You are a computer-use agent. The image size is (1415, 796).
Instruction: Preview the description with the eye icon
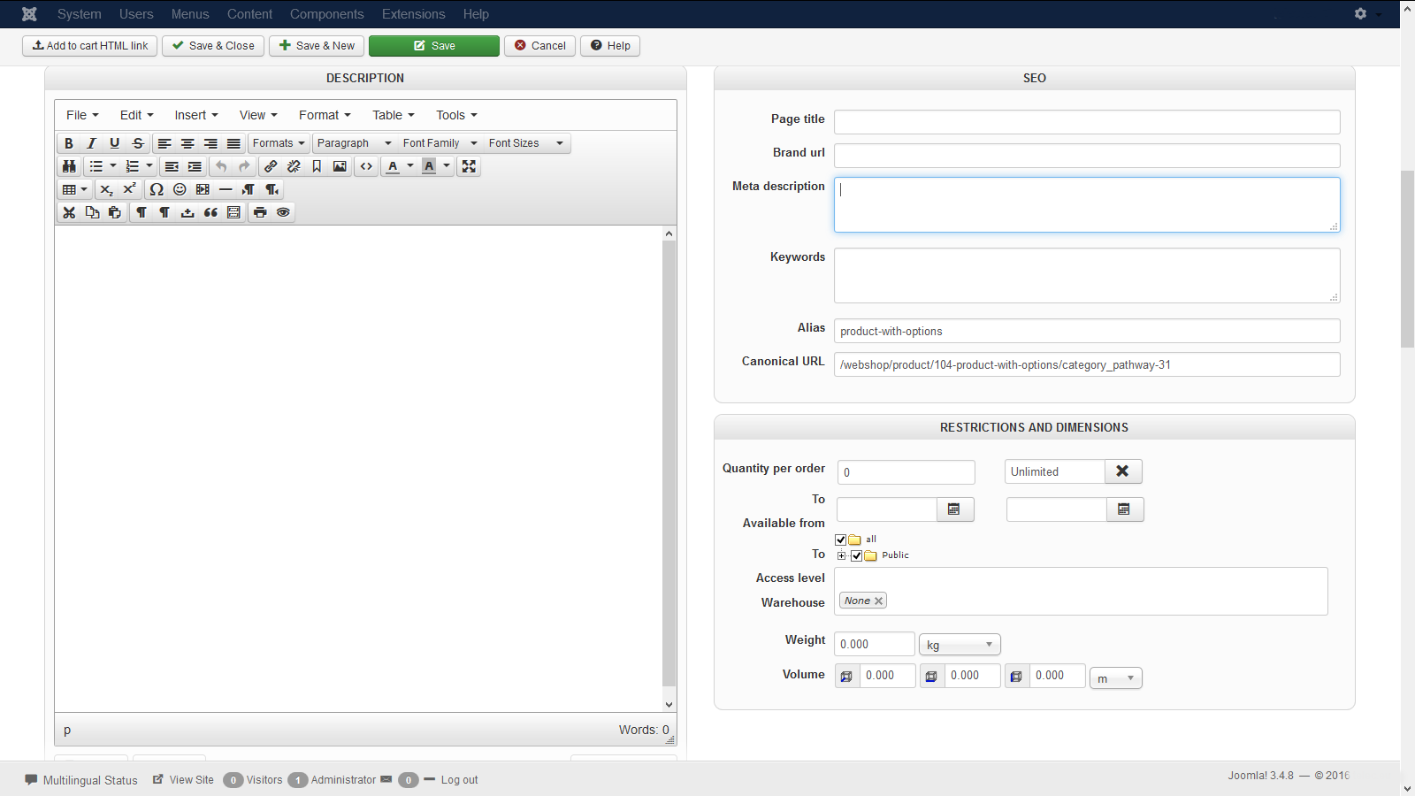point(283,212)
